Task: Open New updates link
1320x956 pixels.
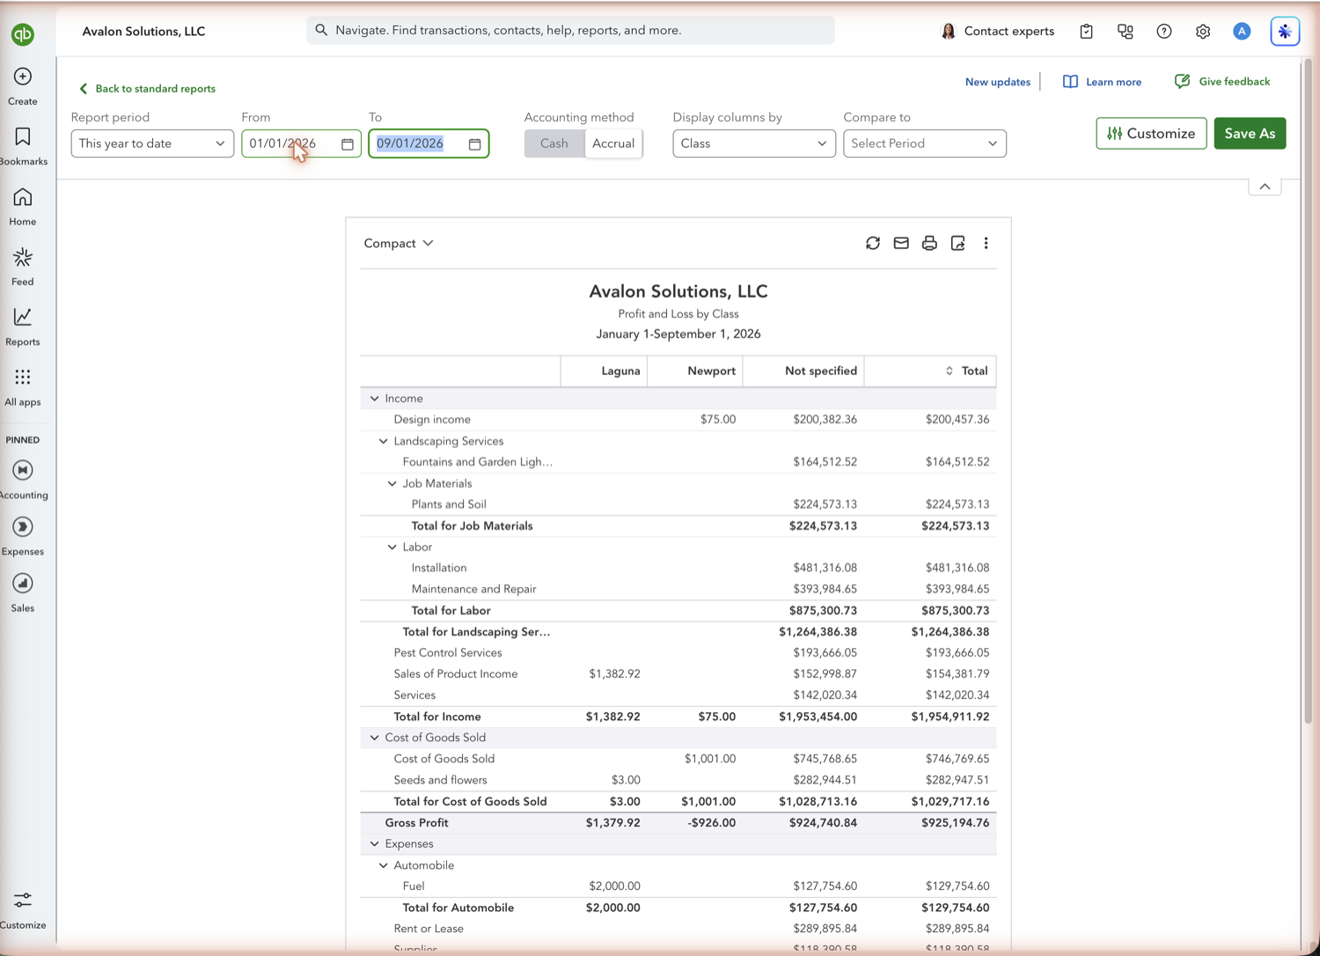Action: [x=998, y=82]
